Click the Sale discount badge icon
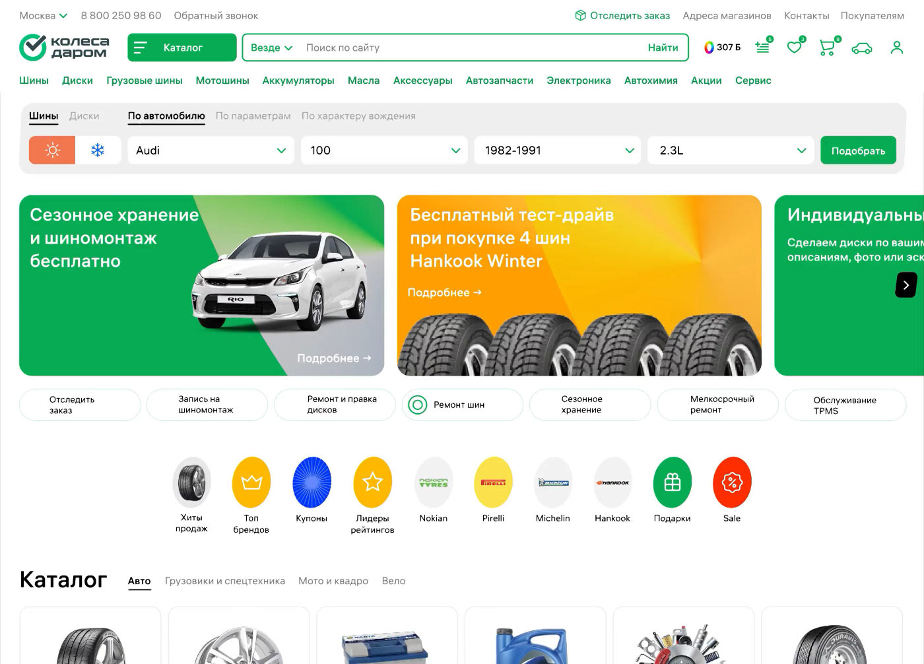924x664 pixels. 732,482
